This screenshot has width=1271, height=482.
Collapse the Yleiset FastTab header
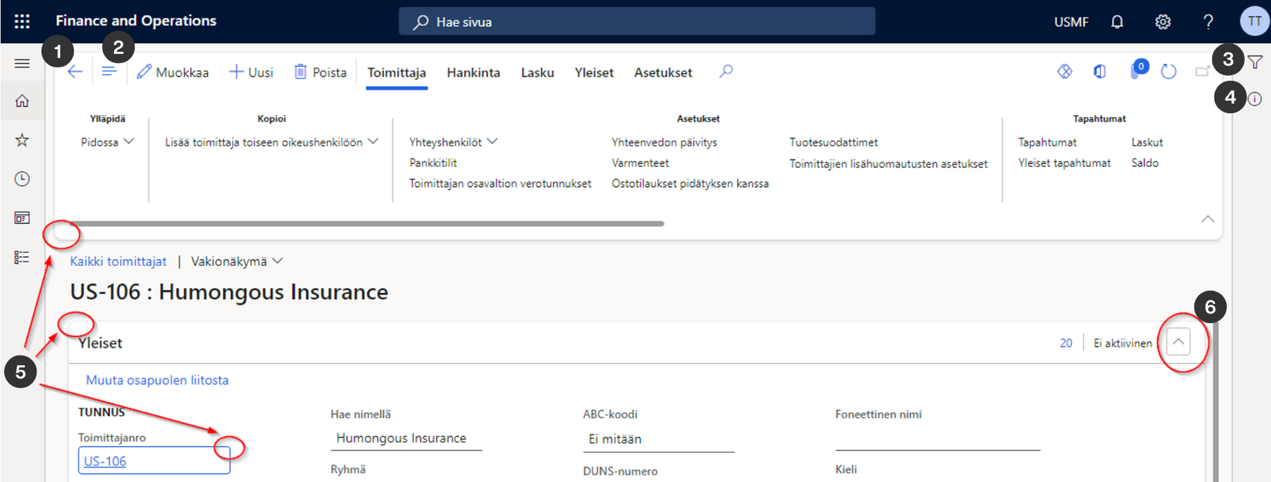[x=637, y=343]
